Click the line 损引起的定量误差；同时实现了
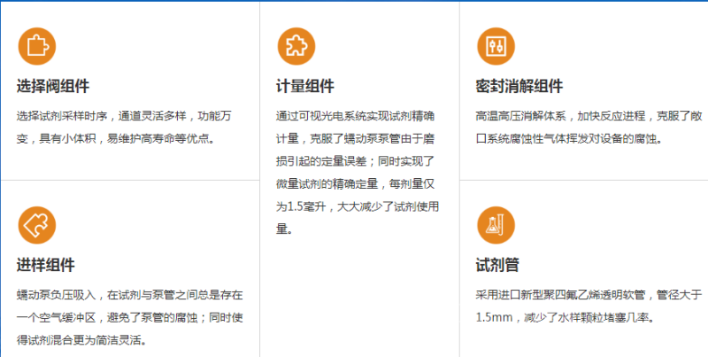 click(355, 161)
